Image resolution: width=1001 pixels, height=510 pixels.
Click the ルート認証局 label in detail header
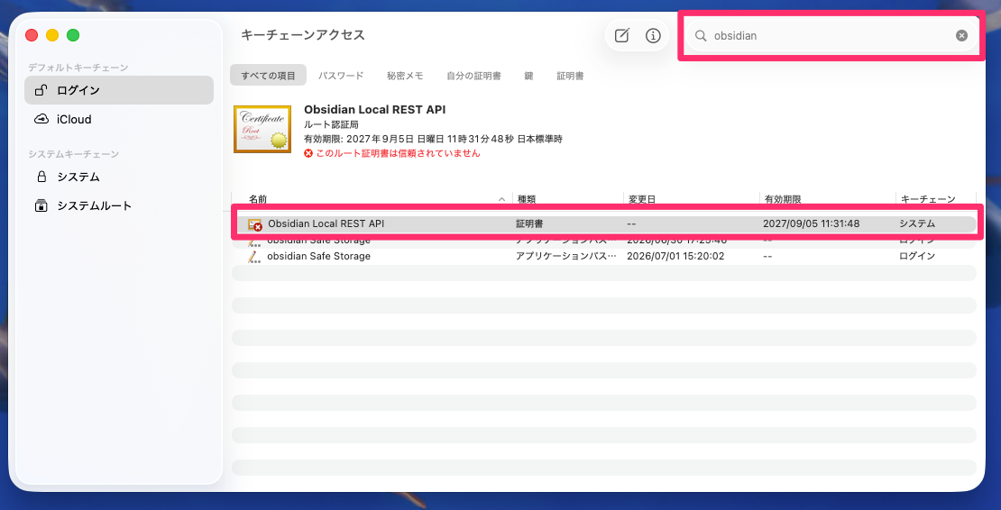click(331, 124)
